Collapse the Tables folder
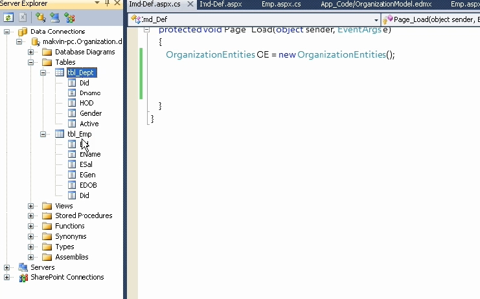Viewport: 480px width, 299px height. [31, 63]
